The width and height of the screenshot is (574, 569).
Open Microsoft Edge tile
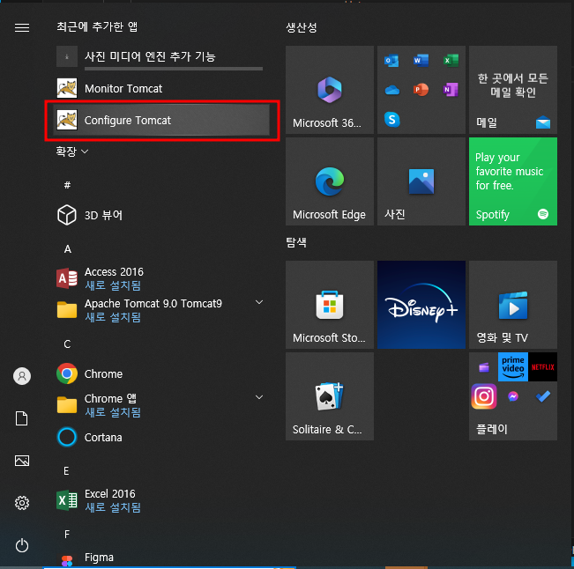pos(330,181)
